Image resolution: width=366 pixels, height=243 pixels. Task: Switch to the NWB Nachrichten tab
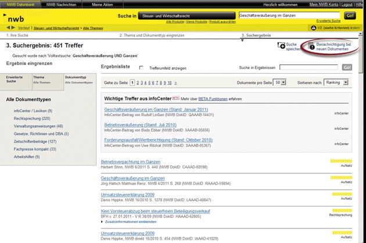[60, 4]
